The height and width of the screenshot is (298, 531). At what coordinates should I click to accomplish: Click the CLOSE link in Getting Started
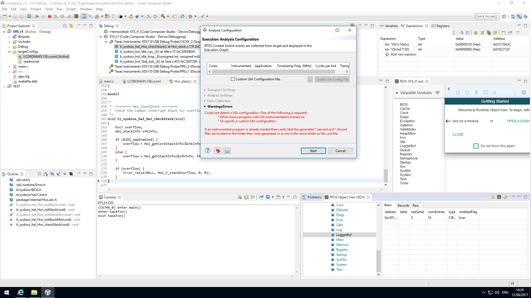click(x=458, y=135)
